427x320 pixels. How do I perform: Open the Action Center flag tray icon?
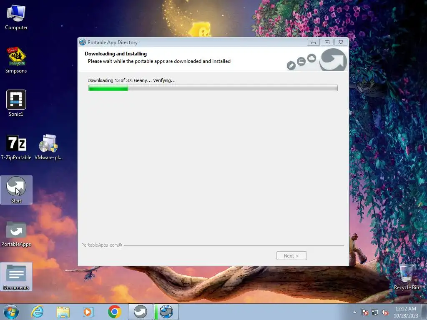click(365, 312)
